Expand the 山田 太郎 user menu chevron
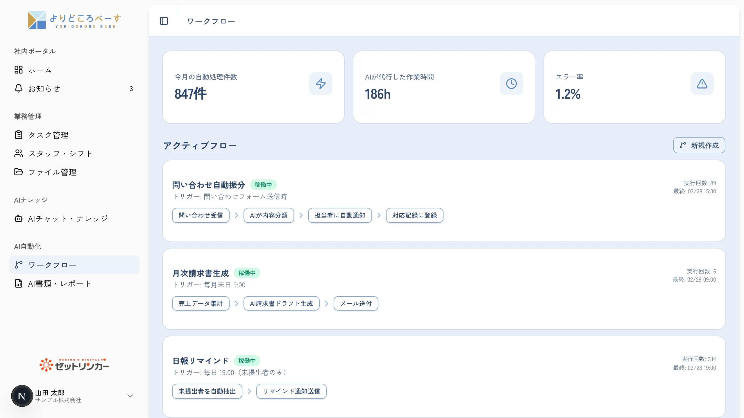The width and height of the screenshot is (744, 418). pyautogui.click(x=130, y=396)
